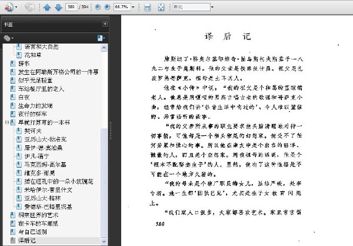
Task: Open bookmark 亚历山大-勃洛克
Action: pyautogui.click(x=45, y=139)
